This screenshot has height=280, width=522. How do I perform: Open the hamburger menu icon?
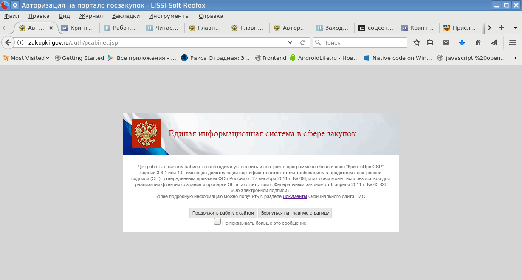point(512,42)
